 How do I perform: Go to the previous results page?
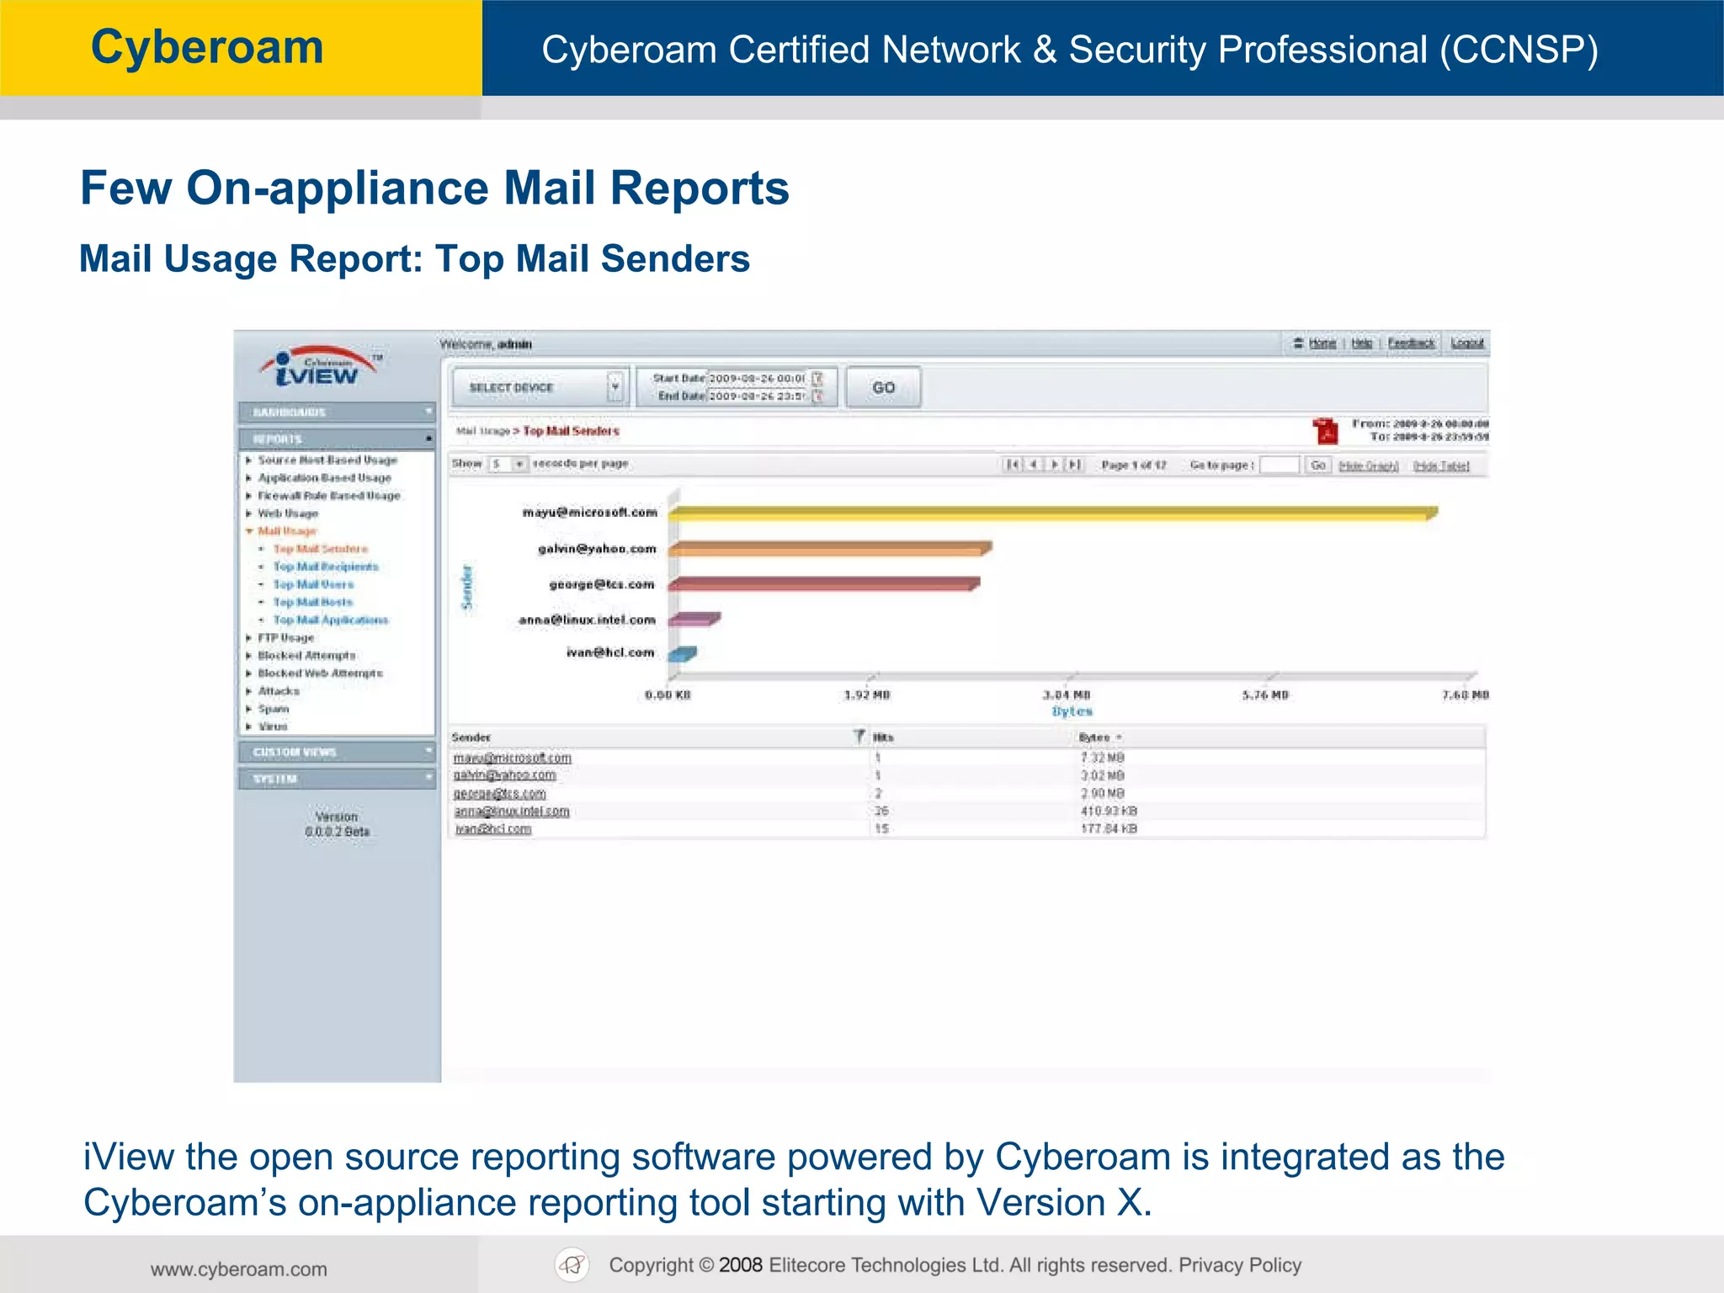coord(1033,465)
